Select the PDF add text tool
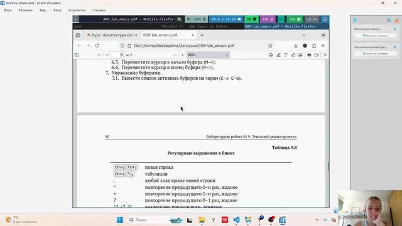402x226 pixels. click(x=286, y=55)
